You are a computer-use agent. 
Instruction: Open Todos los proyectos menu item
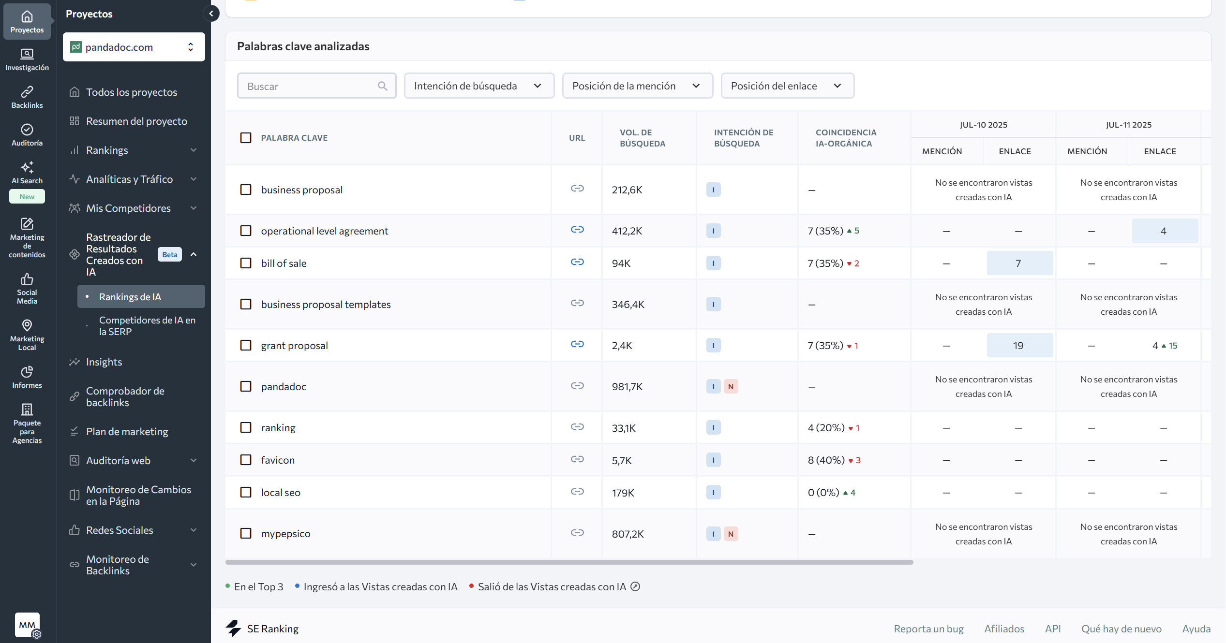(132, 92)
